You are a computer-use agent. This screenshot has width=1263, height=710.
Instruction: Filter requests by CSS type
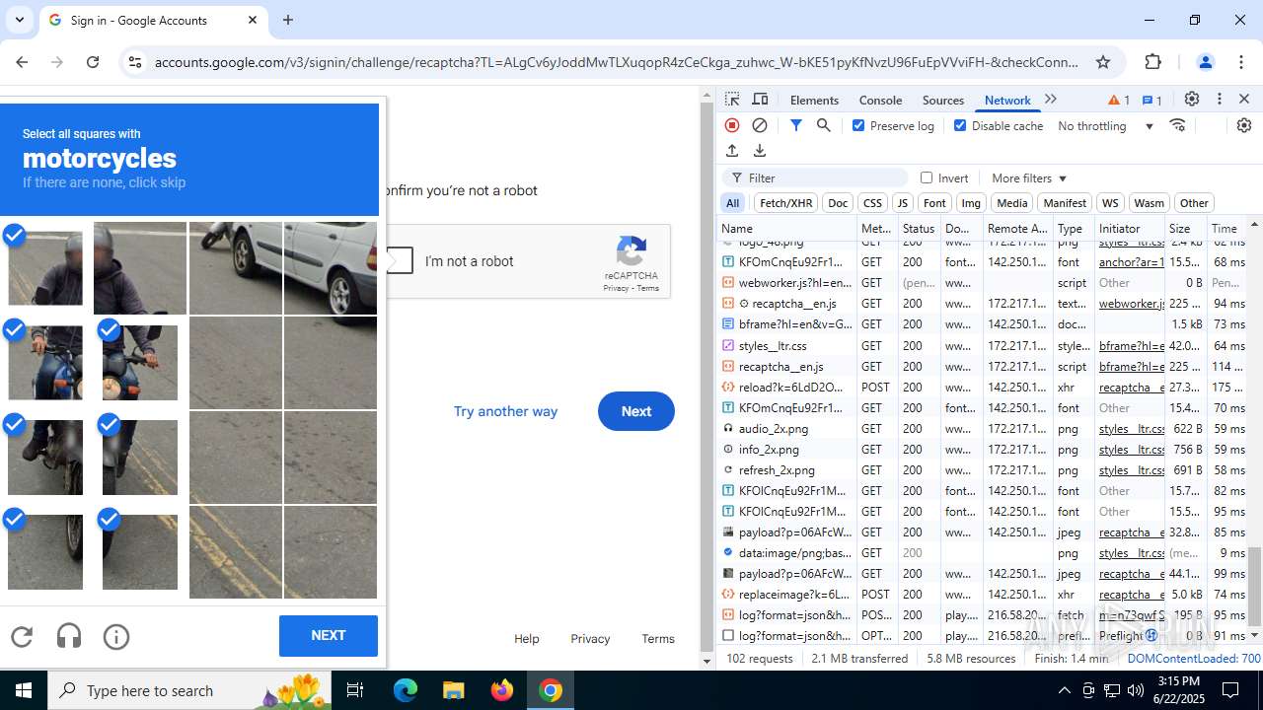tap(872, 203)
